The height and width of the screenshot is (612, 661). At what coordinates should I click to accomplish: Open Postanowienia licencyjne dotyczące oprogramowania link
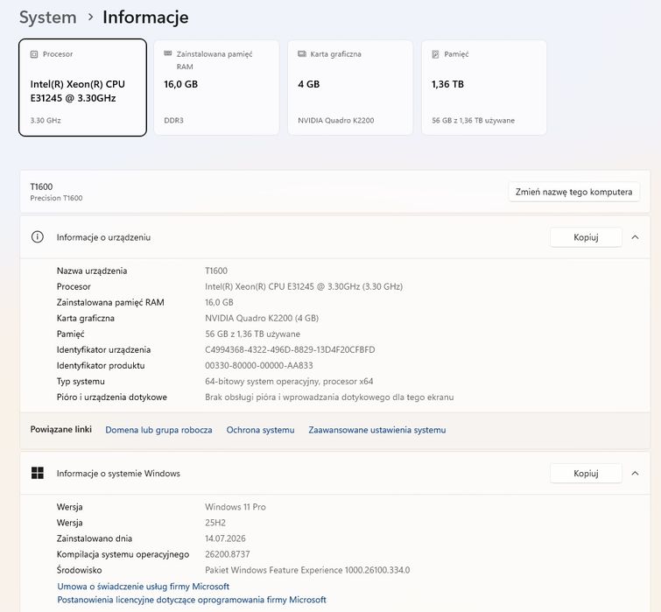[x=192, y=600]
